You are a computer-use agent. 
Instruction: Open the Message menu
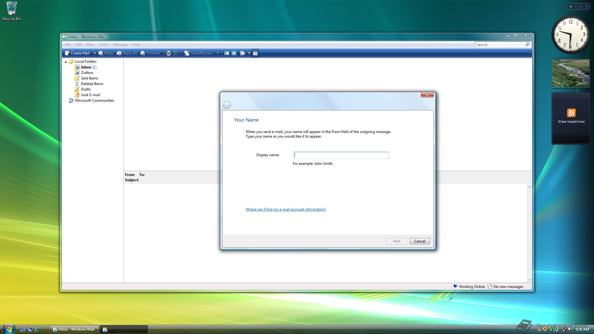[120, 45]
